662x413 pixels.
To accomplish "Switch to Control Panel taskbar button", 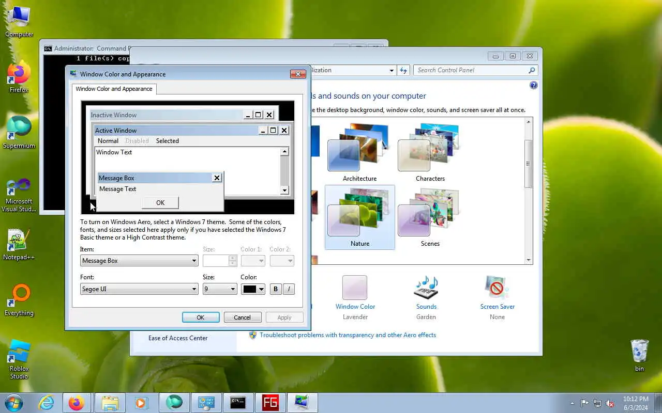I will (206, 403).
